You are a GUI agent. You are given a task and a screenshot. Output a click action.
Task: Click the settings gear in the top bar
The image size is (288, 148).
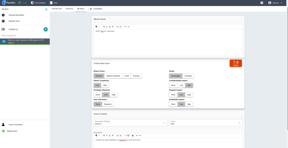coord(262,3)
